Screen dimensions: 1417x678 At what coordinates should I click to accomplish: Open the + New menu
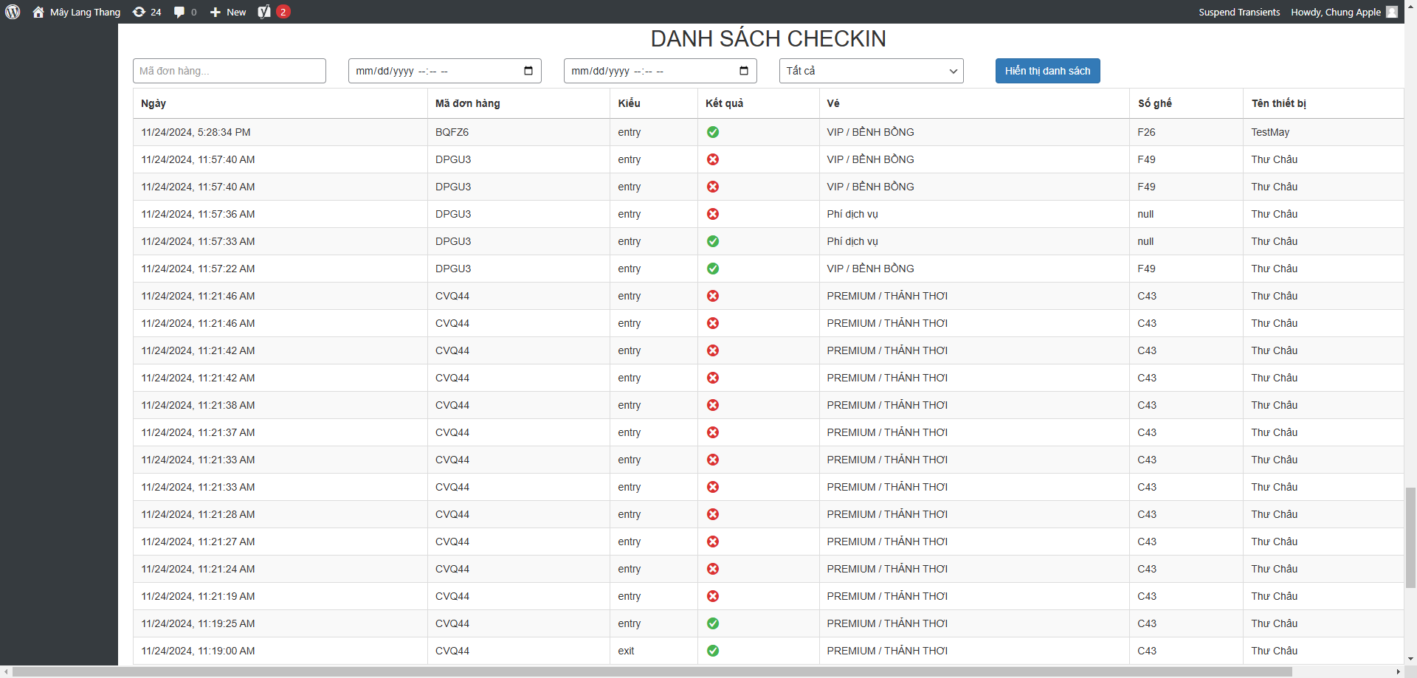[x=229, y=12]
